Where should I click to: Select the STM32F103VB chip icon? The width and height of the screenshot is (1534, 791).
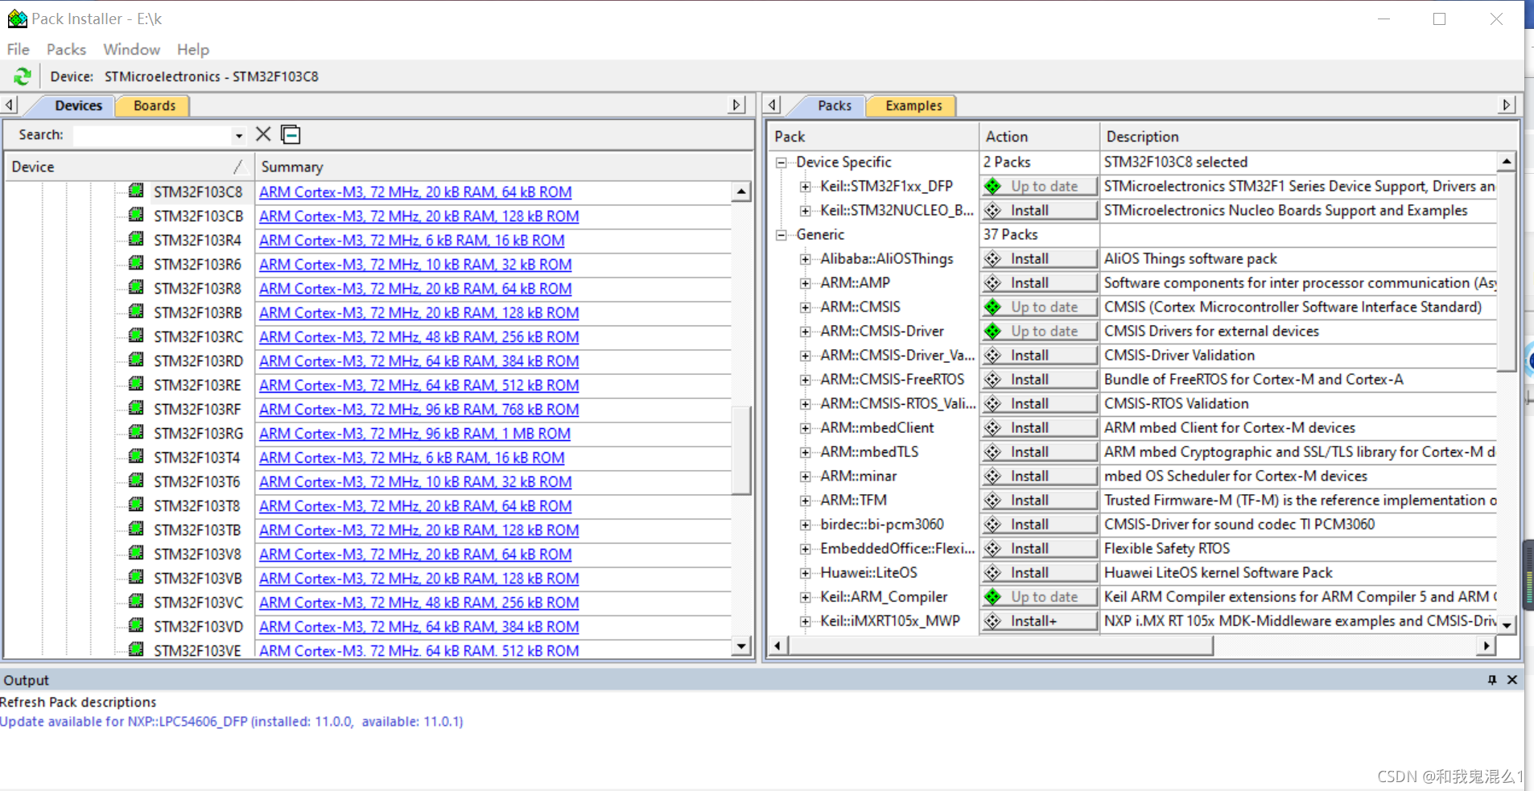click(136, 577)
